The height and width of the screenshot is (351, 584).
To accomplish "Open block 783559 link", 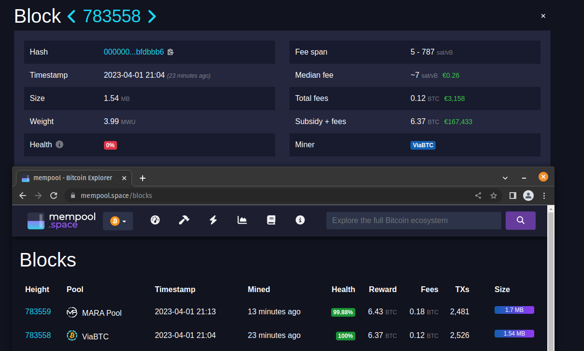I will [x=38, y=311].
